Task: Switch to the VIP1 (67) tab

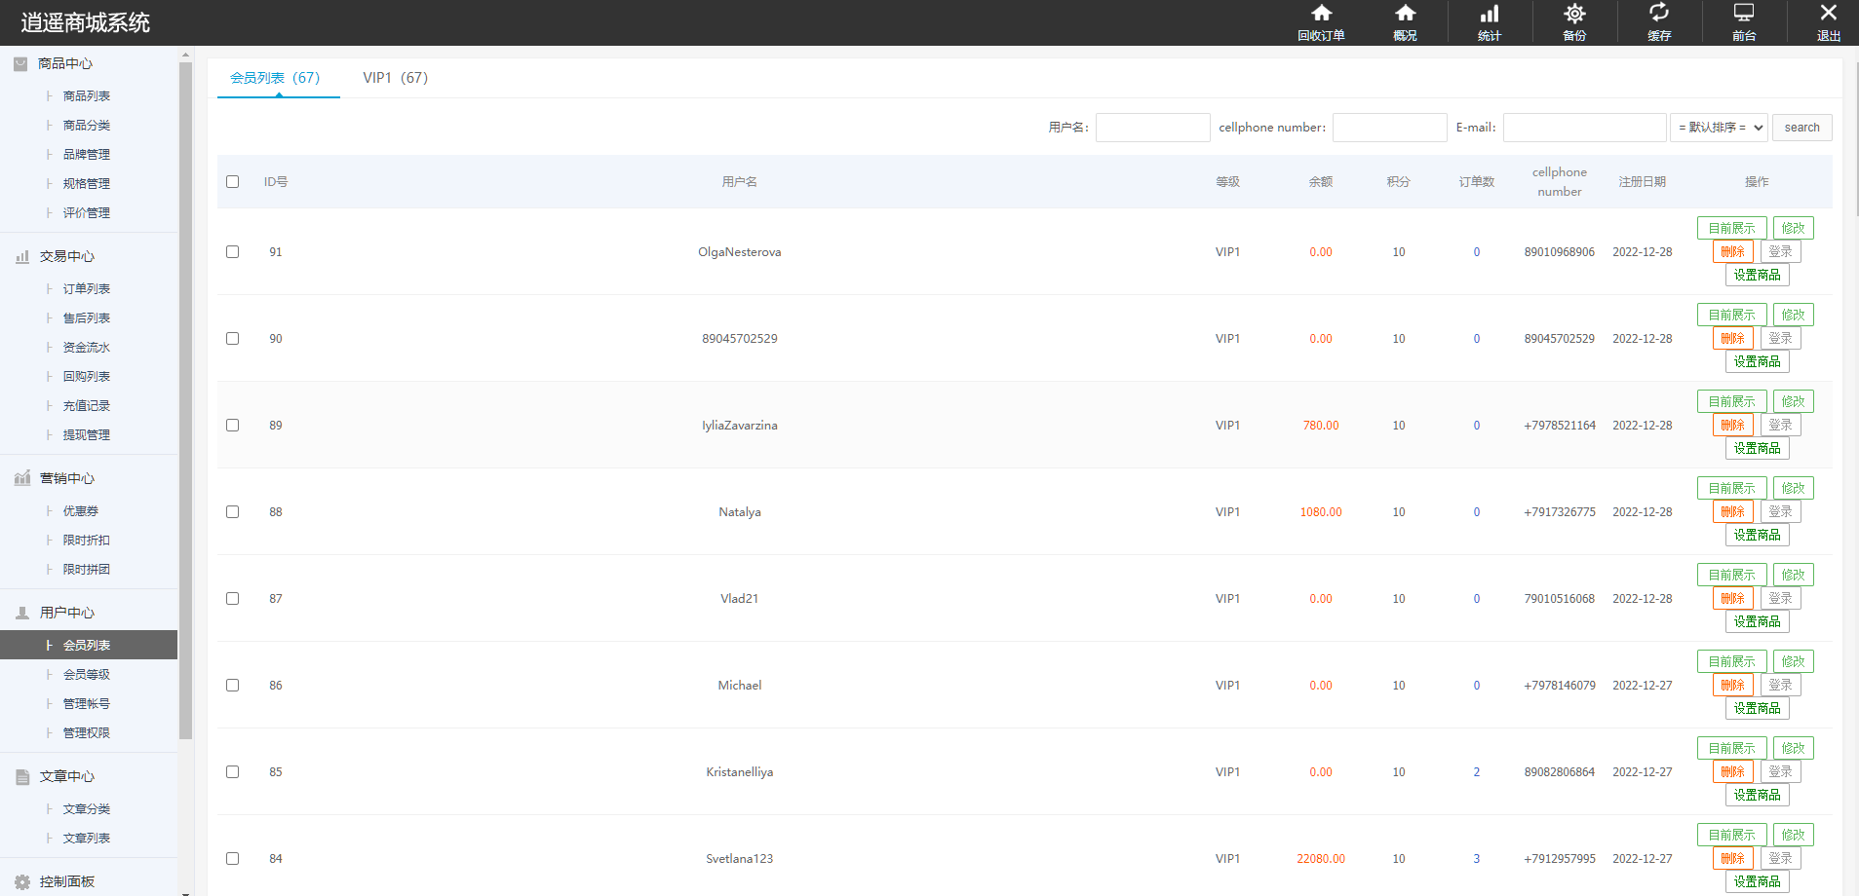Action: 395,78
